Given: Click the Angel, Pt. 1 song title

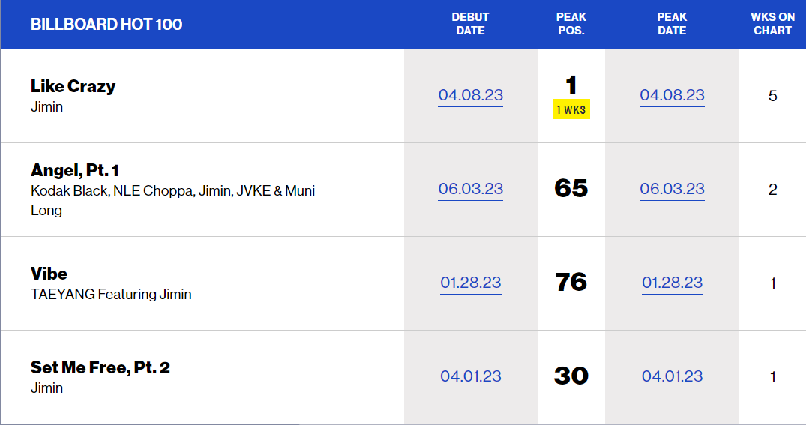Looking at the screenshot, I should click(75, 171).
